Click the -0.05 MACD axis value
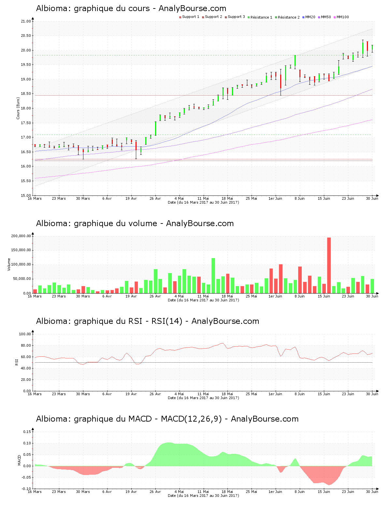Image resolution: width=391 pixels, height=505 pixels. pos(27,477)
